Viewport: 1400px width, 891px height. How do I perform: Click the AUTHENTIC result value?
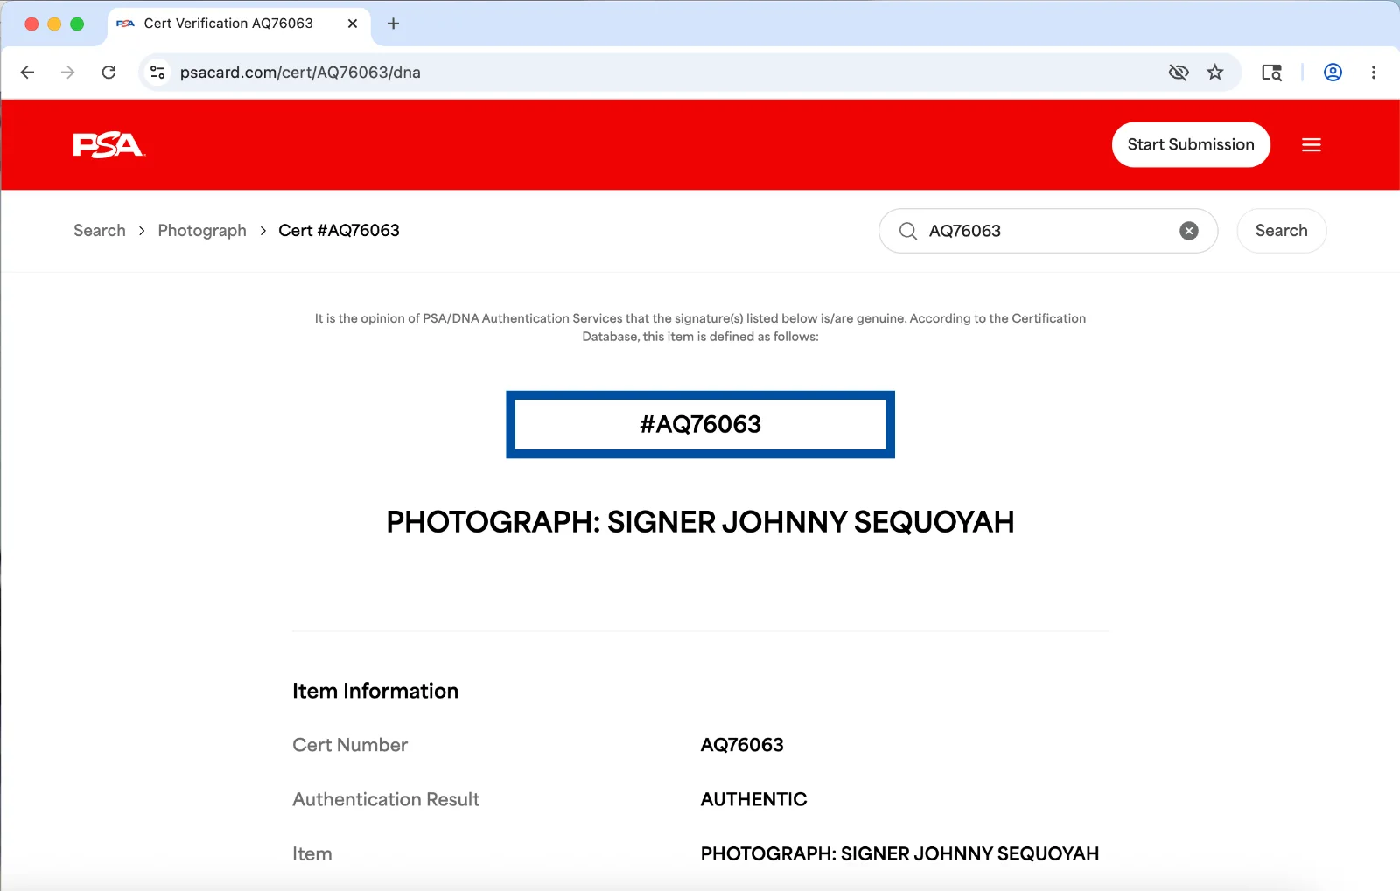[753, 799]
